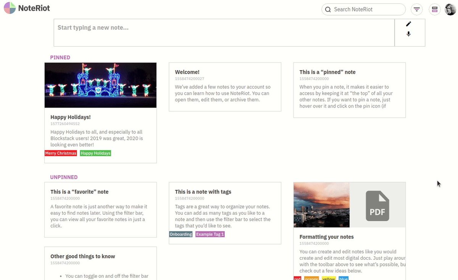Select the Merry Christmas tag
This screenshot has width=458, height=280.
pos(61,153)
